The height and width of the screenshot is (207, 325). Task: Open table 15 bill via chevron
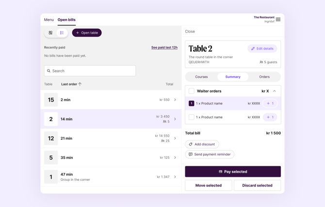click(175, 100)
